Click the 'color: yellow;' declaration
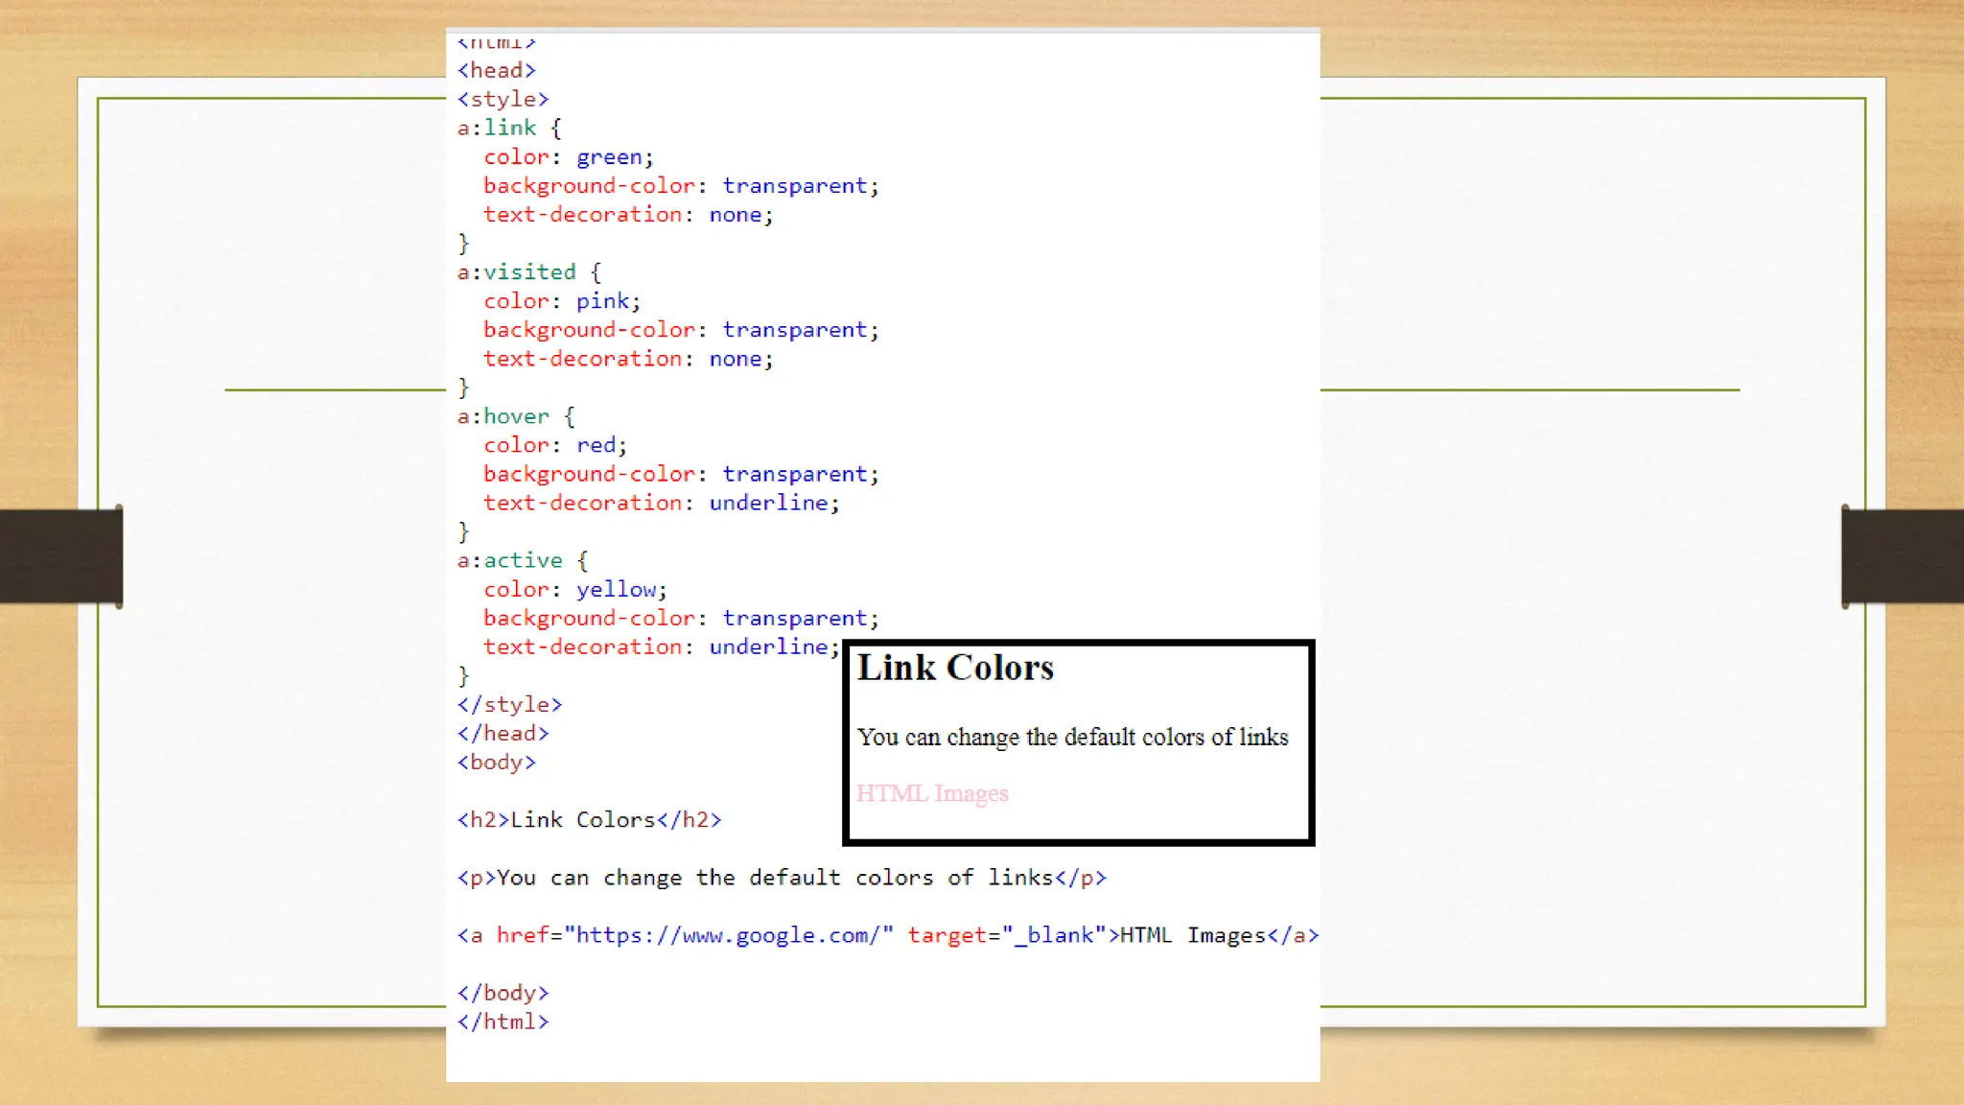The height and width of the screenshot is (1105, 1964). [575, 589]
